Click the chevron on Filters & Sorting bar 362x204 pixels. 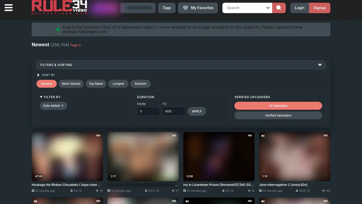point(320,65)
